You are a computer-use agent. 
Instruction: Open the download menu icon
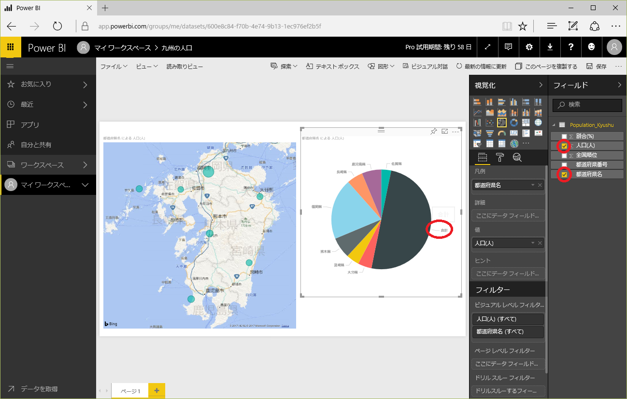point(550,47)
